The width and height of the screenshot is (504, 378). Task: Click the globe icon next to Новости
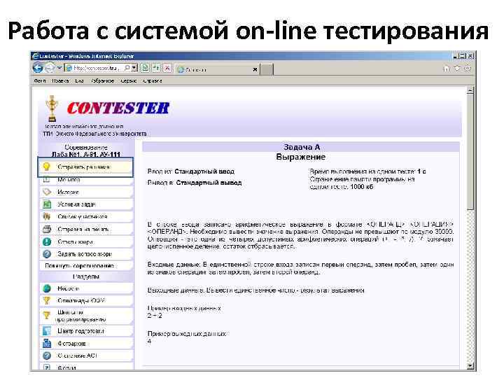click(47, 288)
